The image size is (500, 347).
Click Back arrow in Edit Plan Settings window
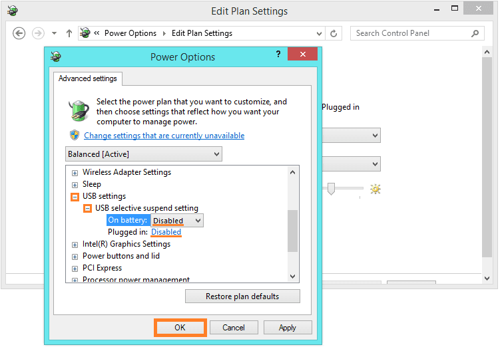[19, 33]
